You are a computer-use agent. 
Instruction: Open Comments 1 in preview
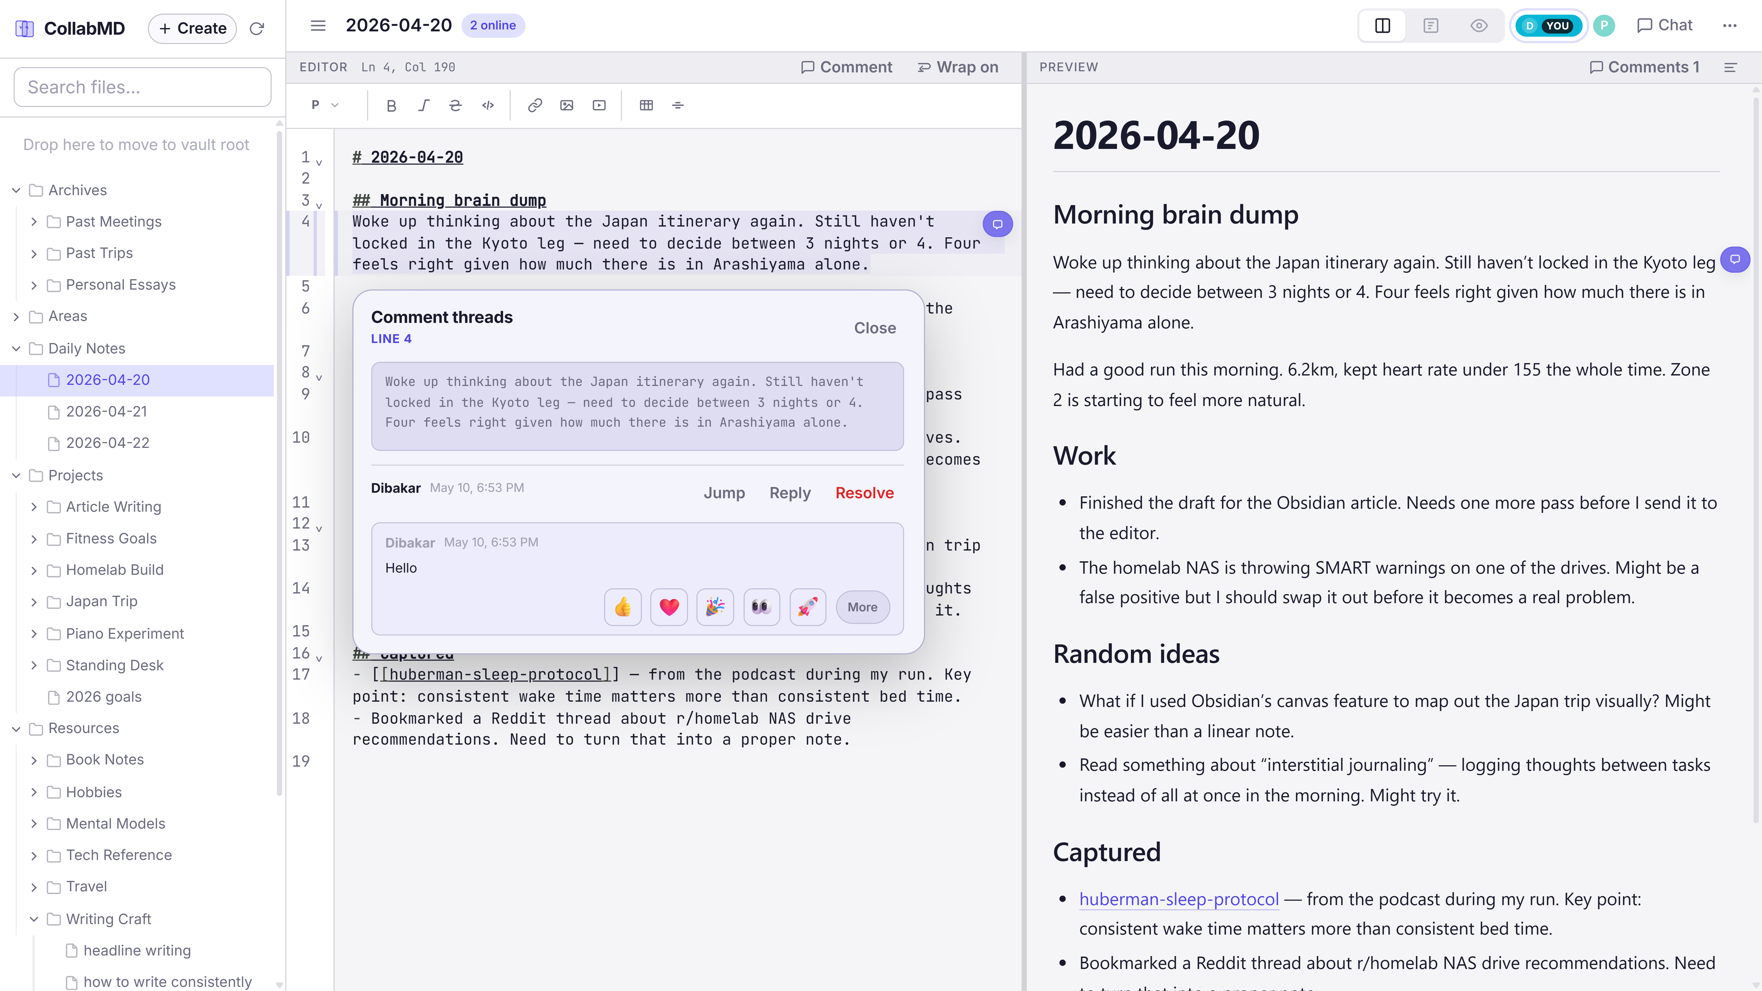[1644, 67]
